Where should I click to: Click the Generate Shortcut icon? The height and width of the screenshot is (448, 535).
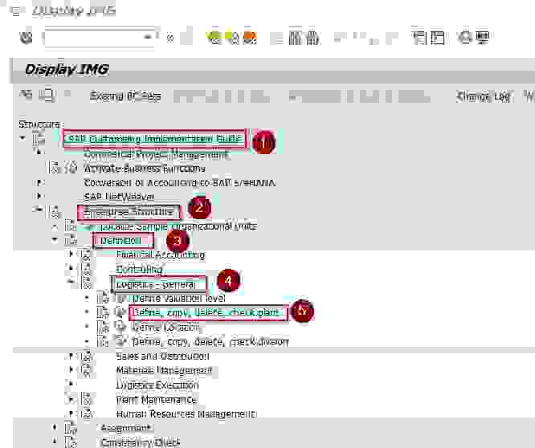tap(437, 38)
